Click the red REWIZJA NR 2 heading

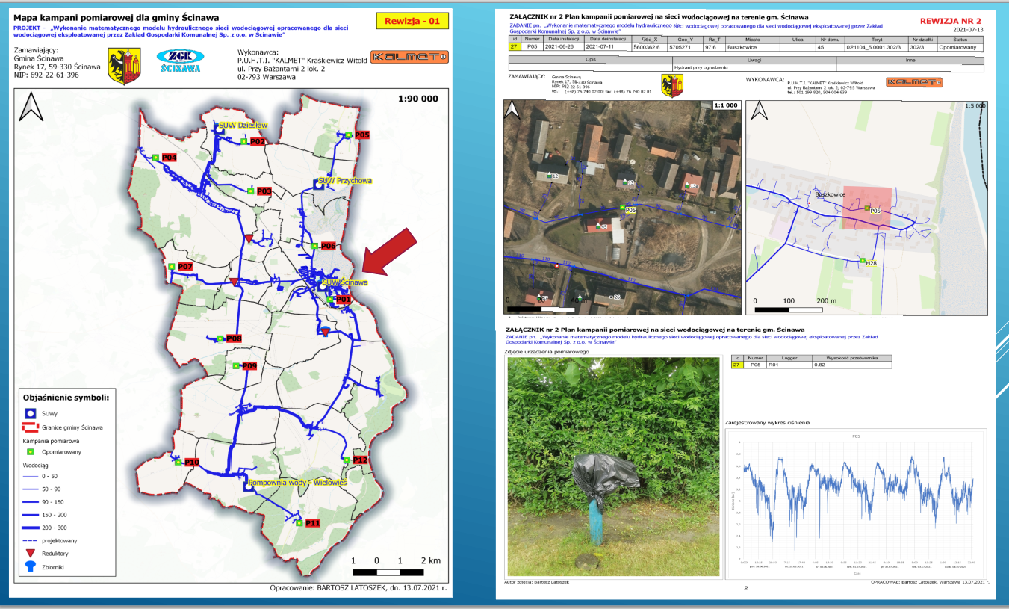point(949,23)
